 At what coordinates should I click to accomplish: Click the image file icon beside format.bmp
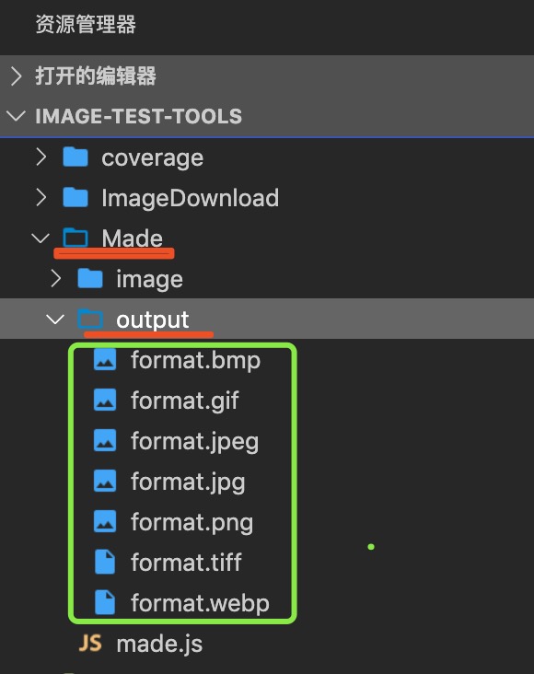click(105, 359)
